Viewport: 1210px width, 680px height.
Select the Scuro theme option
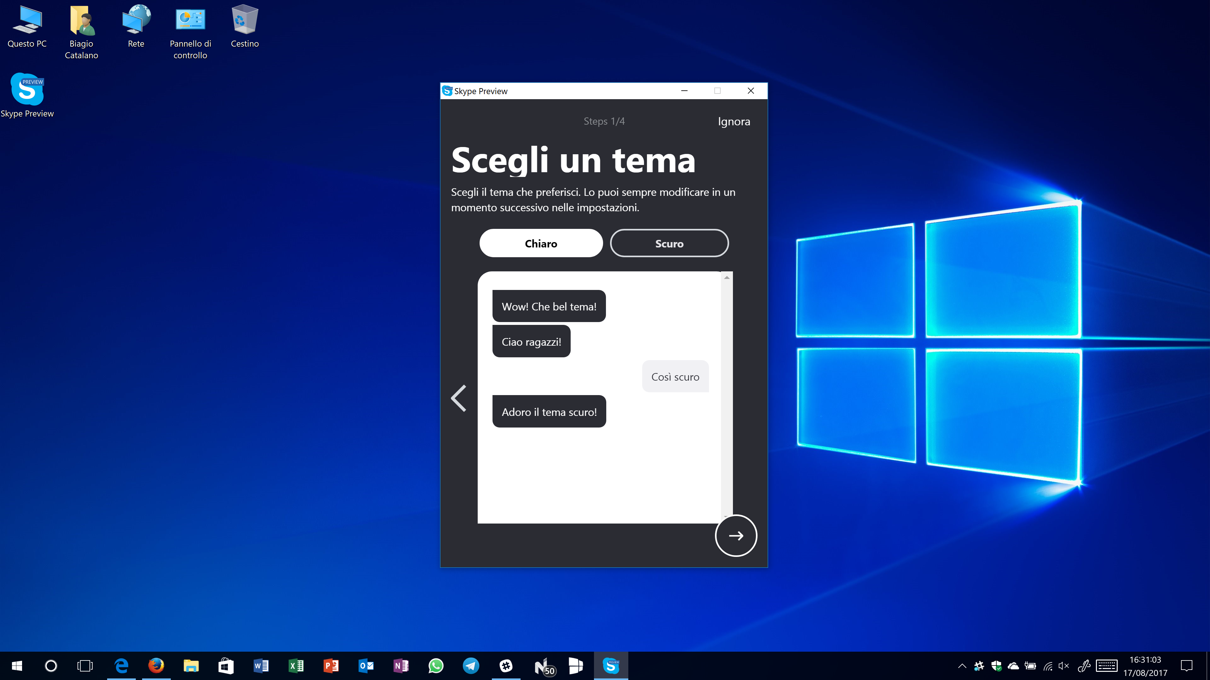(669, 243)
